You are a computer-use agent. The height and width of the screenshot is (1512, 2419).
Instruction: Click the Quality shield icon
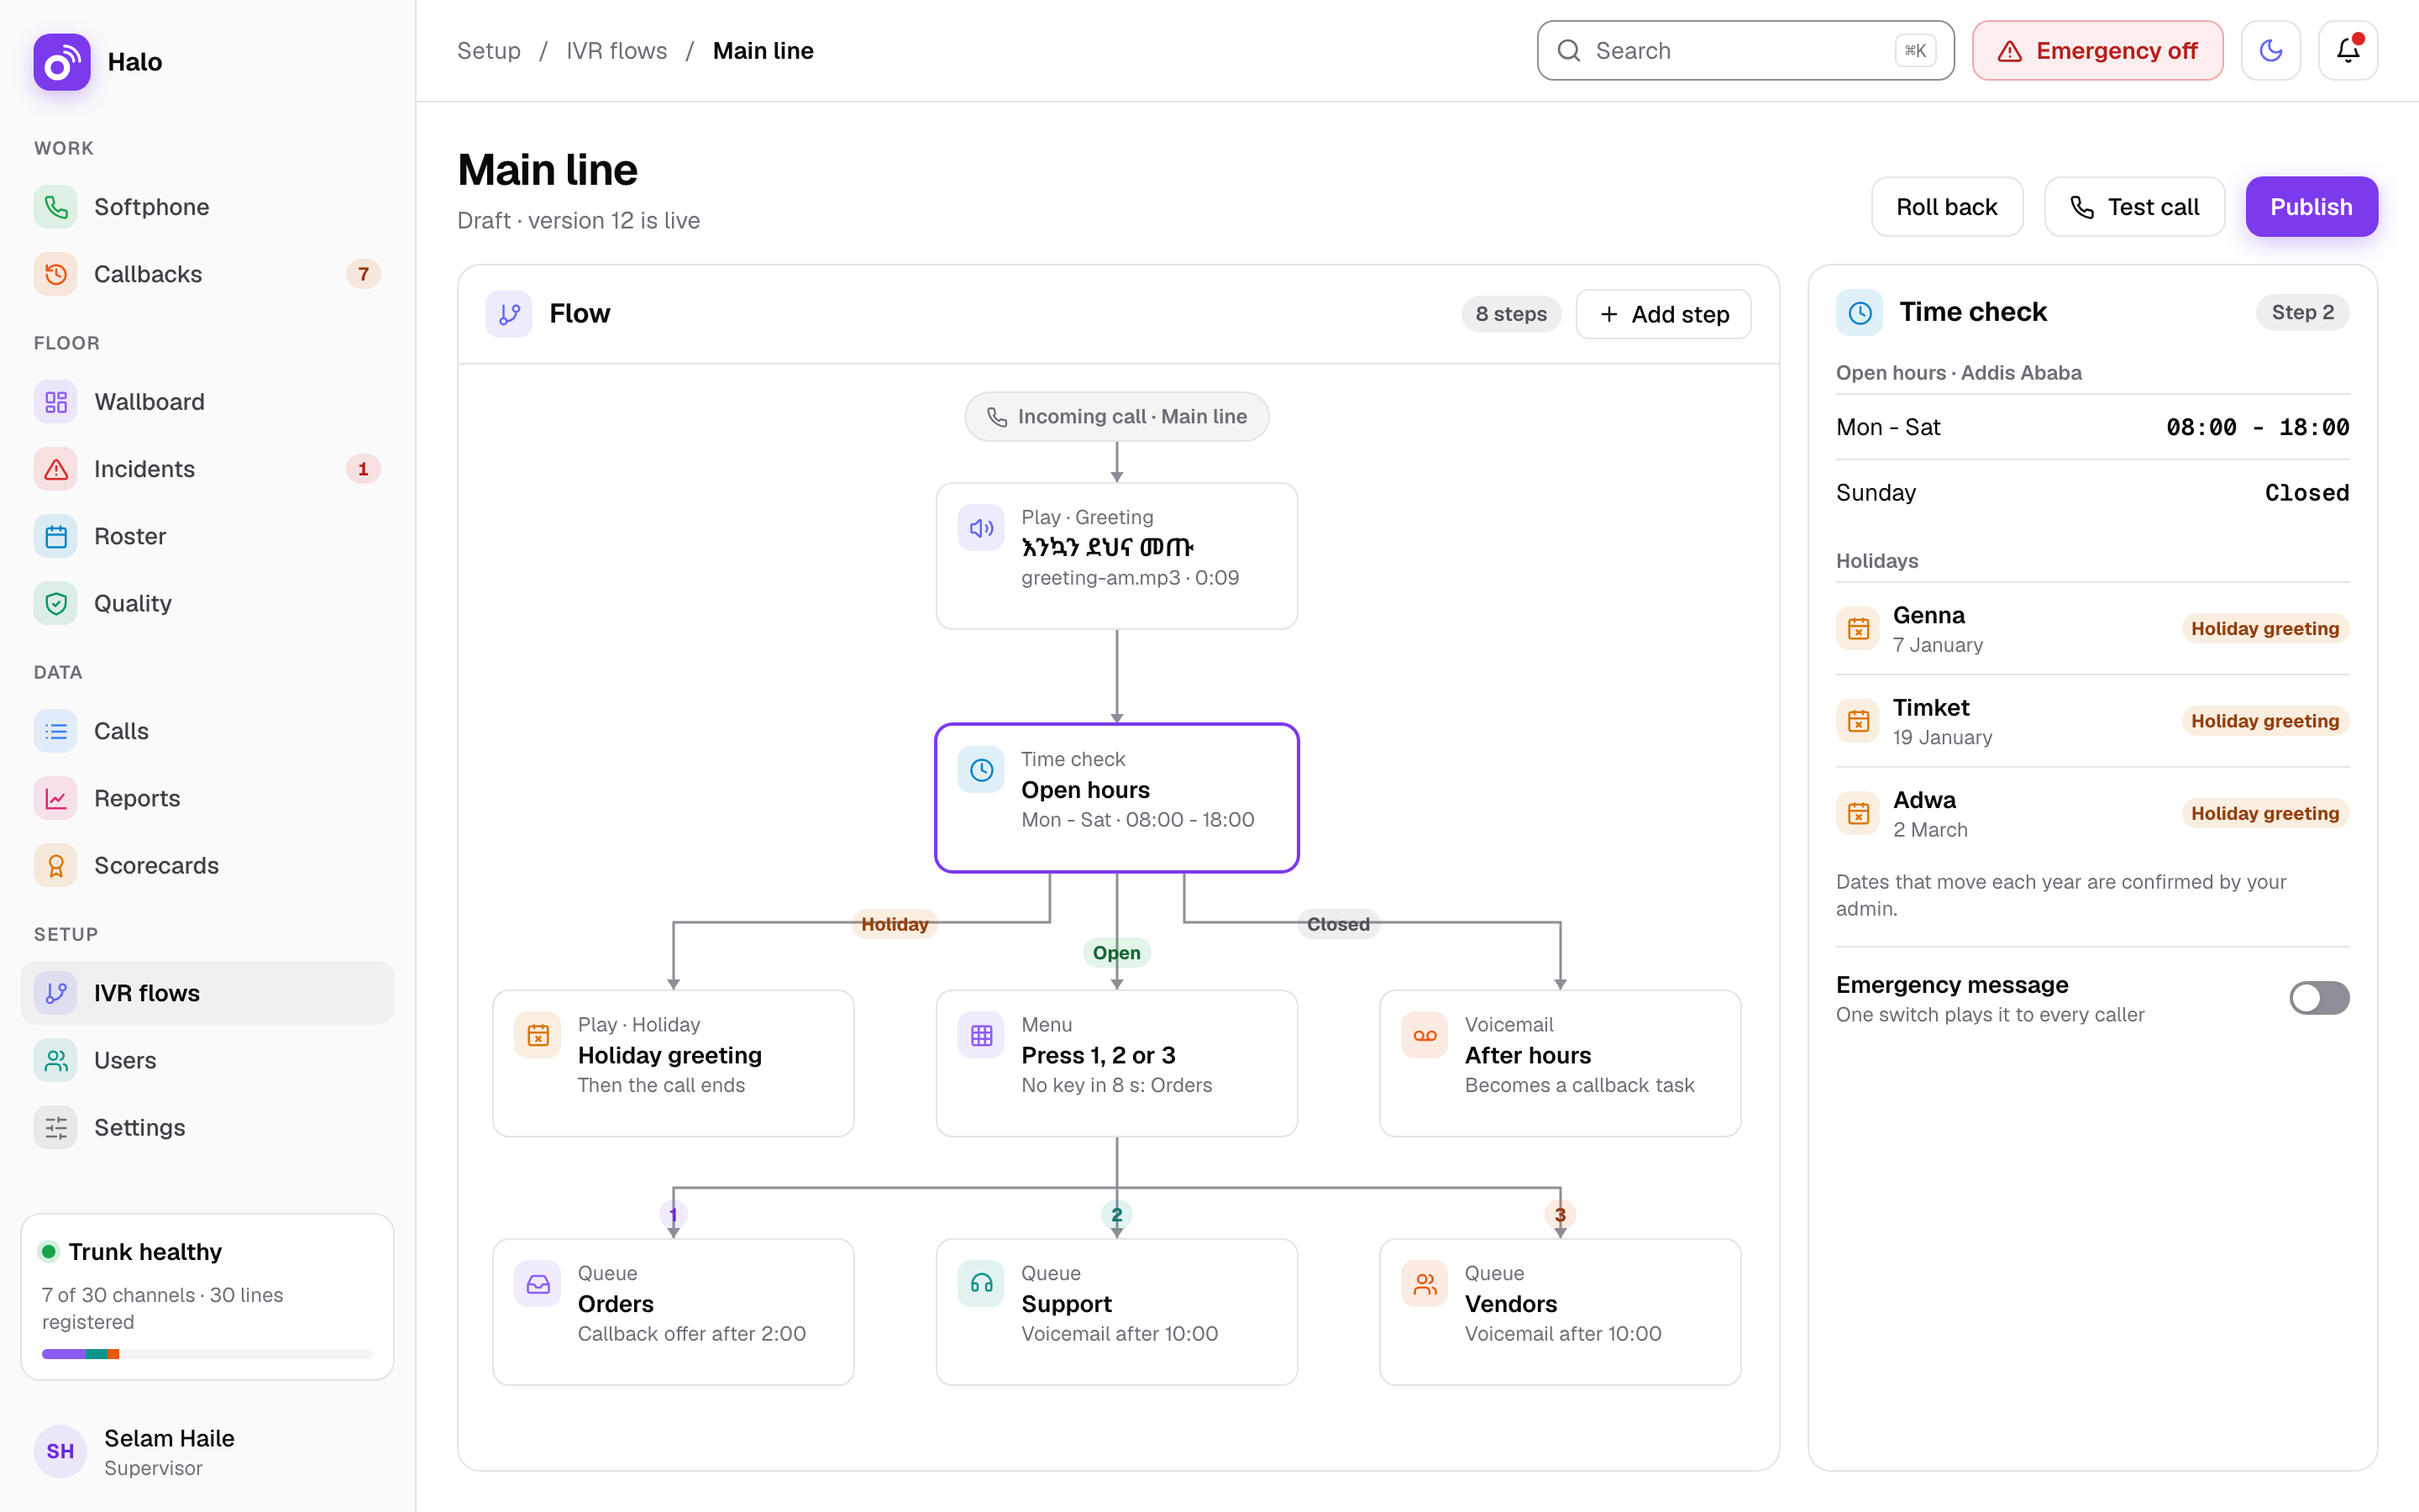pos(56,603)
